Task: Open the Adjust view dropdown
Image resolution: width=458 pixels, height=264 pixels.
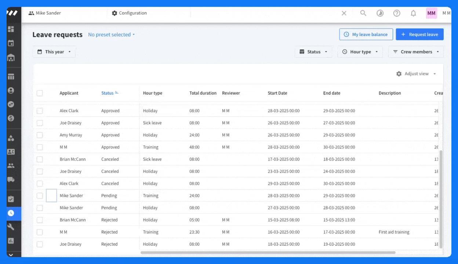Action: 416,74
